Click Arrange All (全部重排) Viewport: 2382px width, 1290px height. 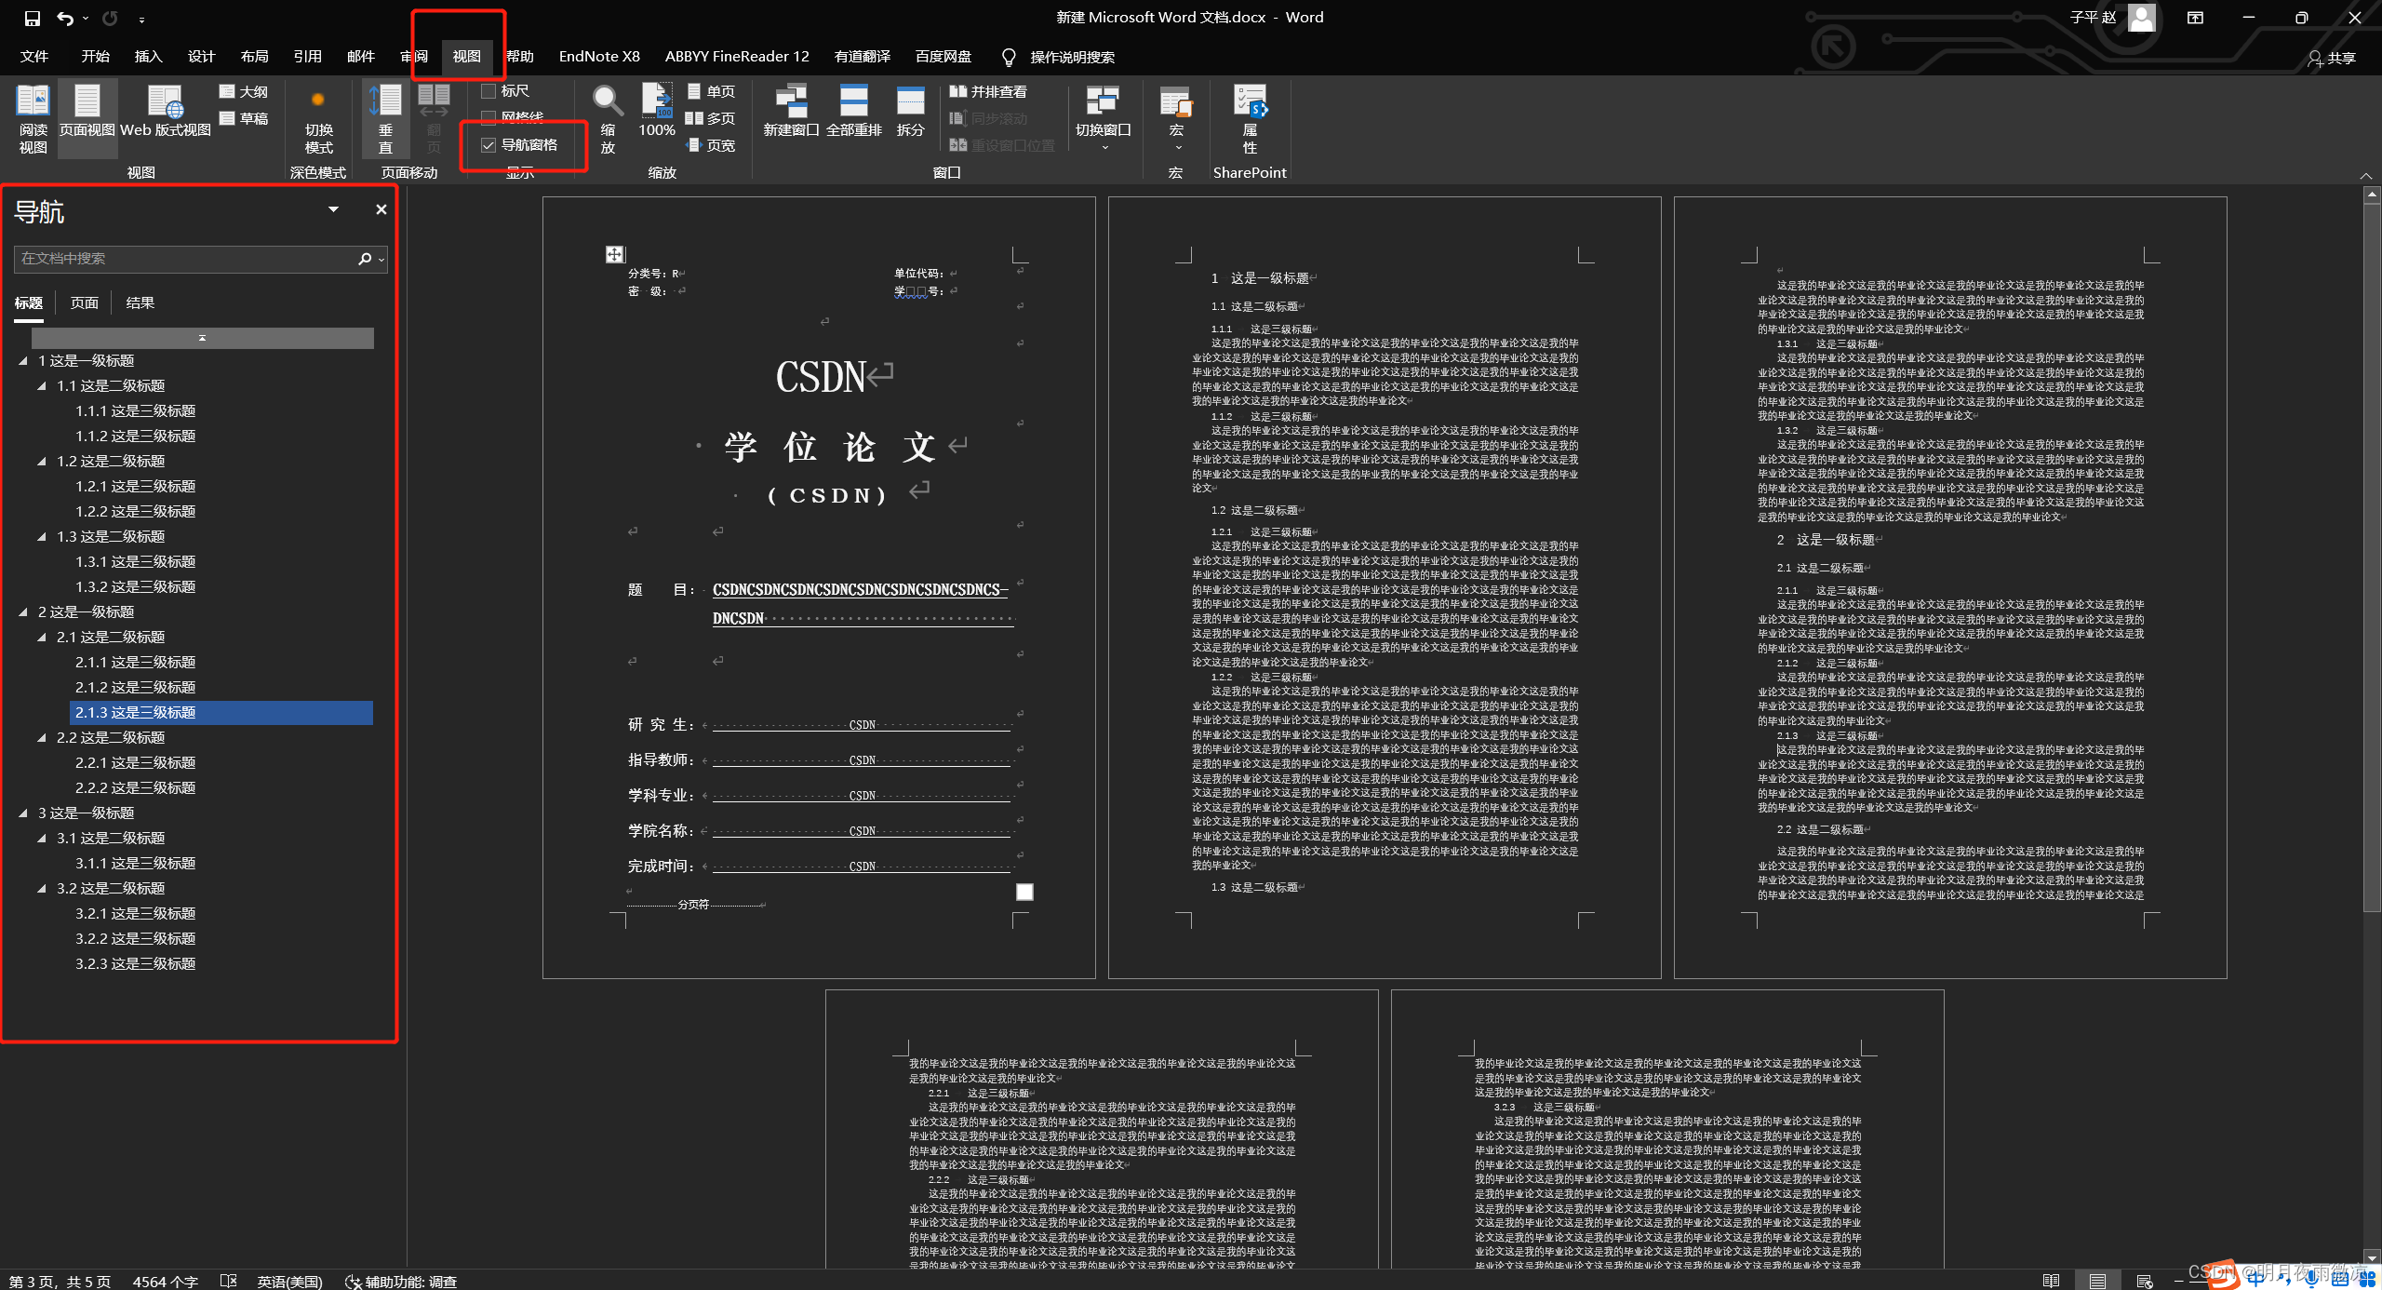(x=853, y=112)
